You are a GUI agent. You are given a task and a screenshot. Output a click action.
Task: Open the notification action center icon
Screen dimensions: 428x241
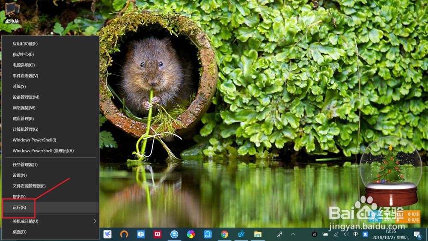(x=418, y=235)
